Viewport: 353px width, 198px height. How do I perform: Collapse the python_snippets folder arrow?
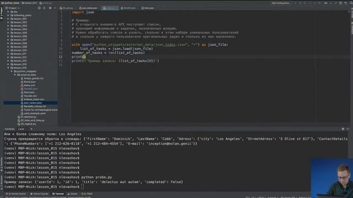(x=12, y=71)
